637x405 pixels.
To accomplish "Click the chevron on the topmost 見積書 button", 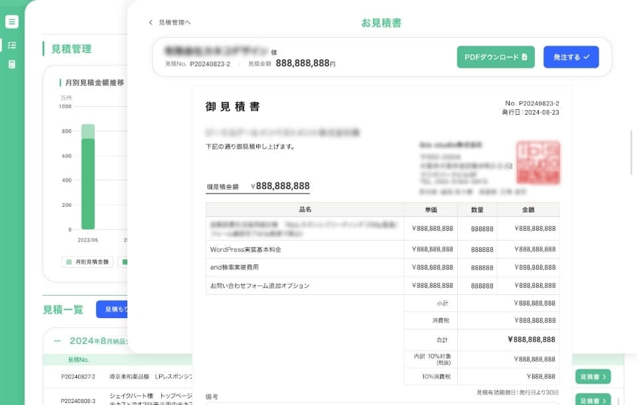I will pos(602,376).
